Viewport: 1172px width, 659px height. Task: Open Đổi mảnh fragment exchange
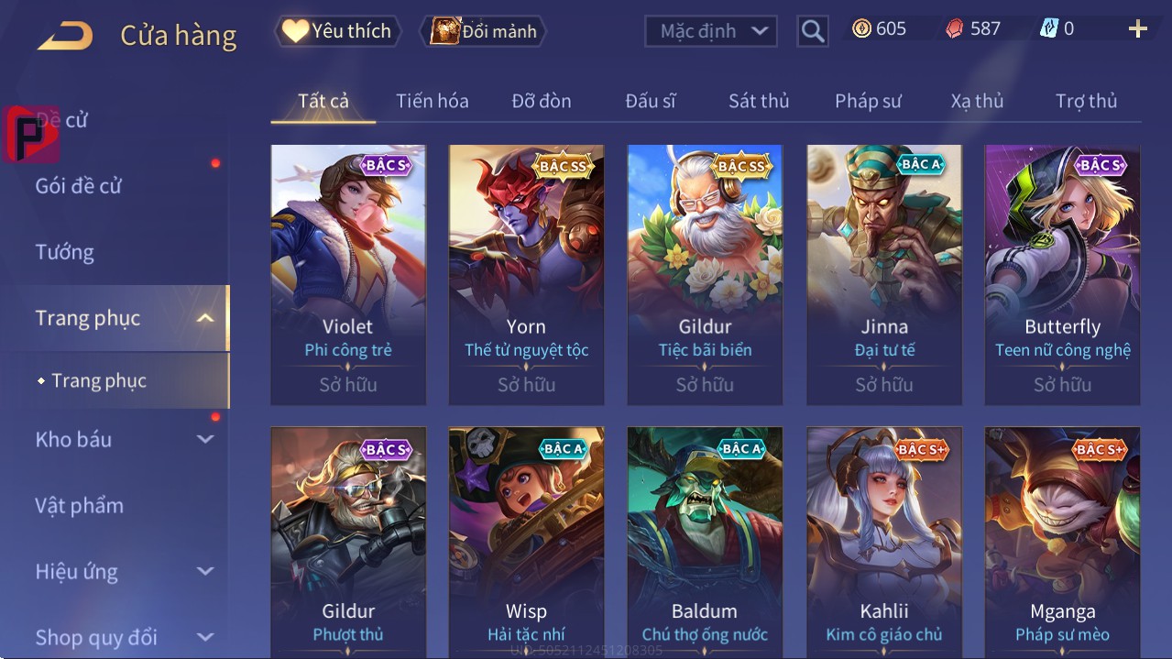483,31
